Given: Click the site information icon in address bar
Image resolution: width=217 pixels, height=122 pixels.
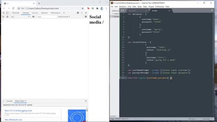Looking at the screenshot, I should [x=19, y=8].
